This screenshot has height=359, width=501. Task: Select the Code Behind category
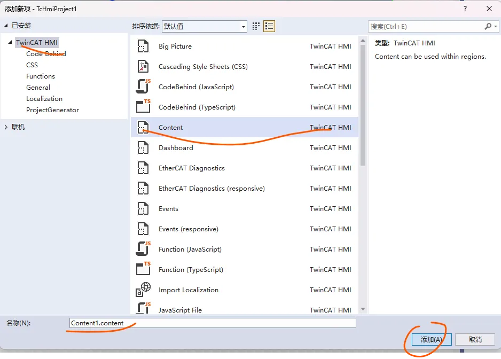[x=46, y=54]
